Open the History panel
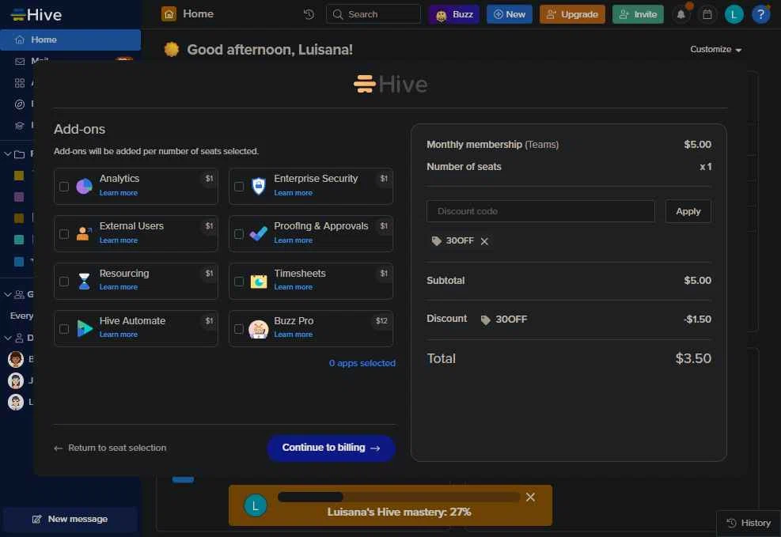 [749, 523]
